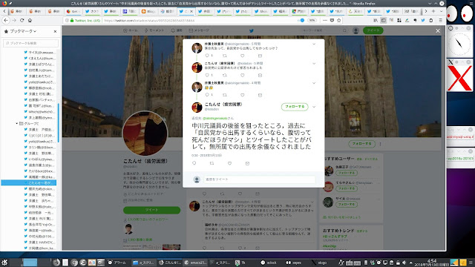Click the Twitter bird extension icon in toolbar
This screenshot has height=267, width=475.
pos(423,20)
